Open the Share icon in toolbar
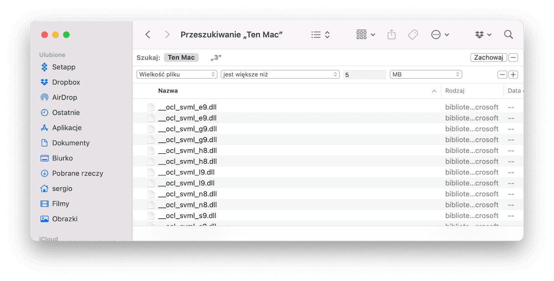This screenshot has height=281, width=554. point(391,35)
